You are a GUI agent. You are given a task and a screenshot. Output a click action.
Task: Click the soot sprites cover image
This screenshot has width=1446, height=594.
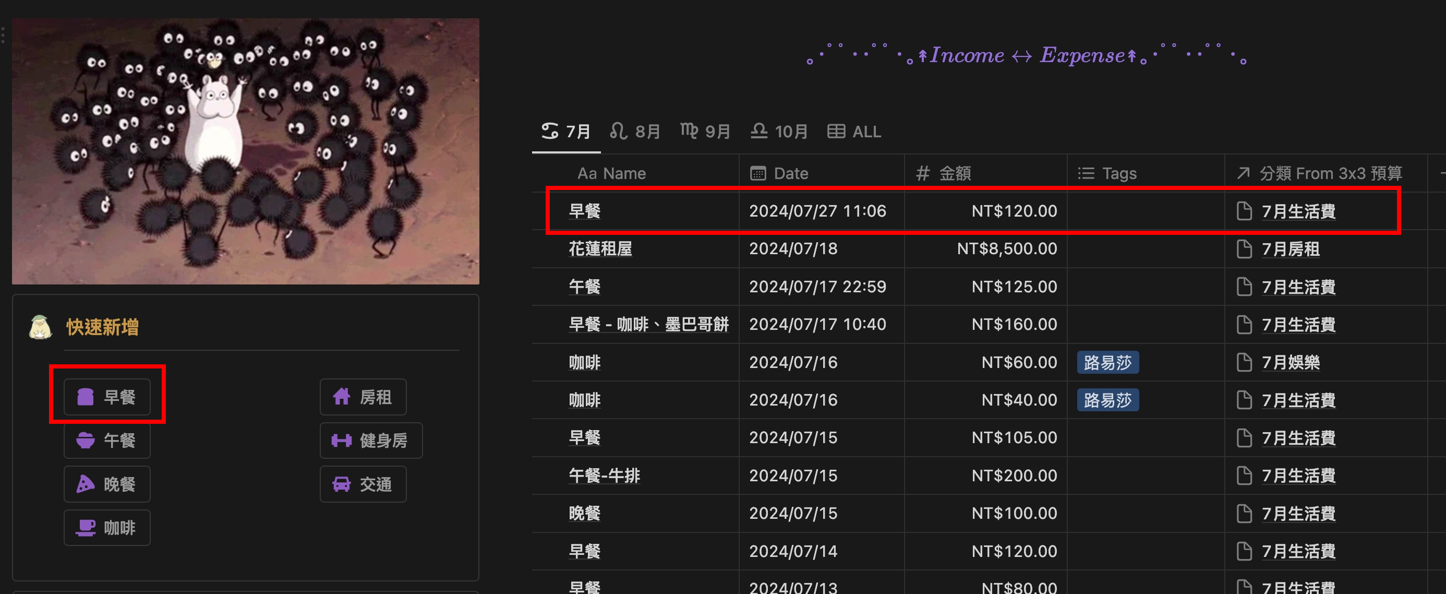(245, 151)
